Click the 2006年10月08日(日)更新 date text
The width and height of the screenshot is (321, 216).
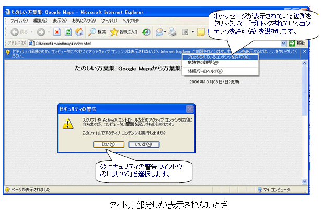pos(214,82)
